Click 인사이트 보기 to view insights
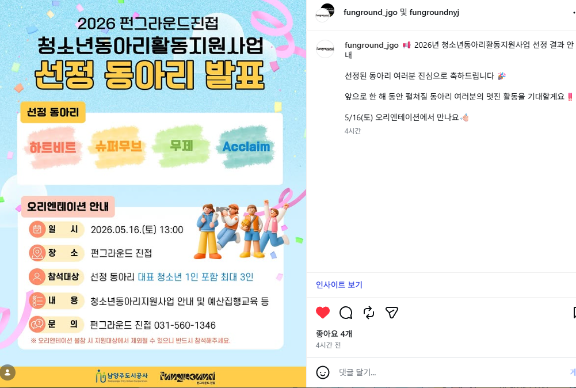576x388 pixels. click(x=339, y=285)
